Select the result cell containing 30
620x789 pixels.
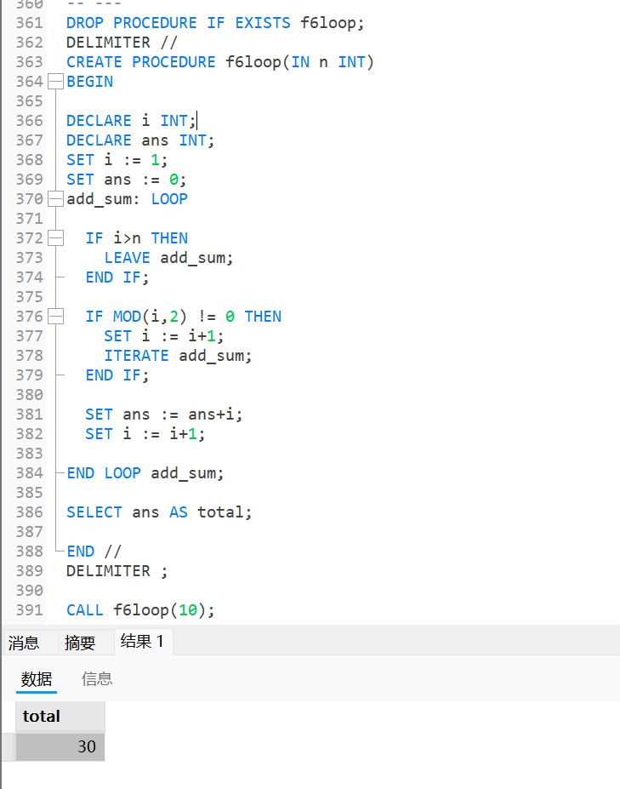[x=60, y=746]
